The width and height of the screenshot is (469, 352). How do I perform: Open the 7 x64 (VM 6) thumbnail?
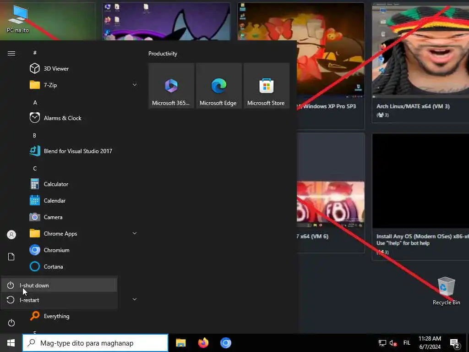click(x=331, y=204)
